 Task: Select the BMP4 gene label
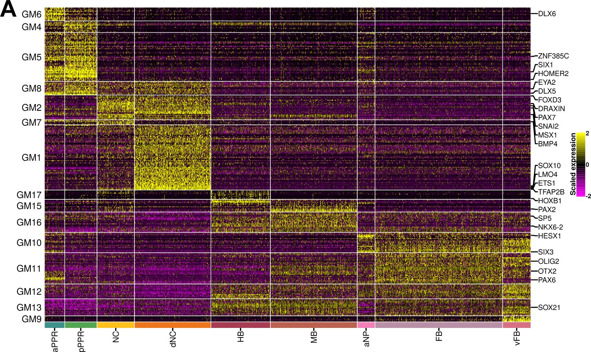click(548, 144)
